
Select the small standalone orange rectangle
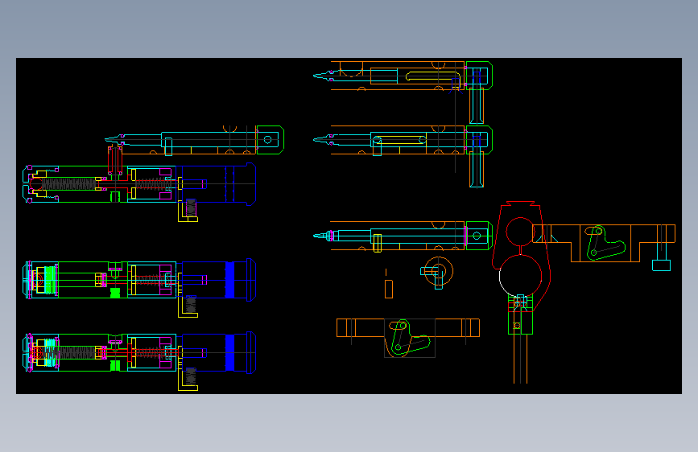[389, 290]
